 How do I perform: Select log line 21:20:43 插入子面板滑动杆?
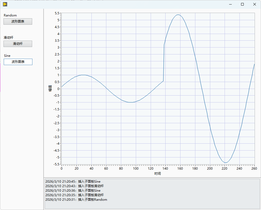[x=74, y=186]
